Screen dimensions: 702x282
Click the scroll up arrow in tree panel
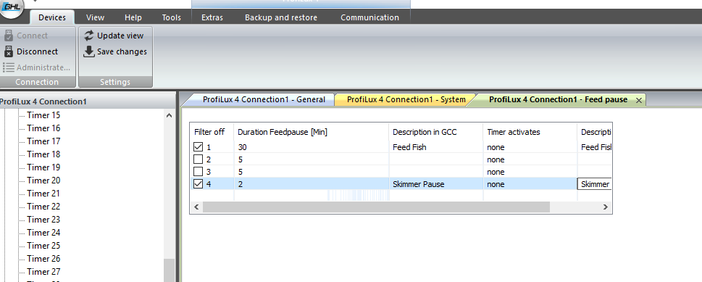click(169, 116)
